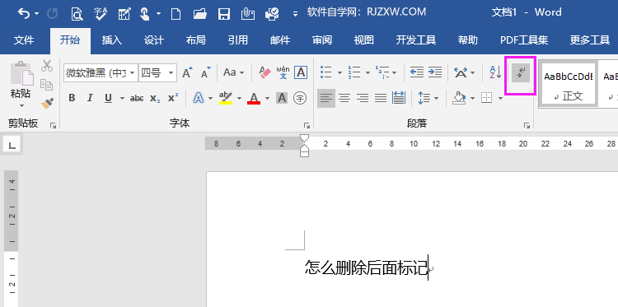This screenshot has width=618, height=307.
Task: Open the phonetic guide wén icon
Action: click(x=283, y=72)
